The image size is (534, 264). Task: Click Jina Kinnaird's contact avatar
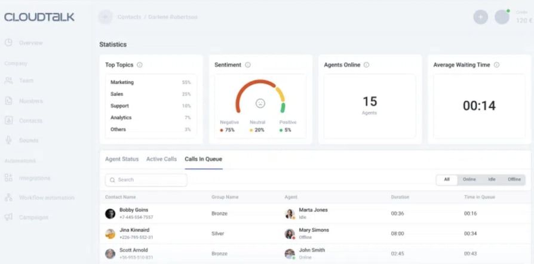110,234
